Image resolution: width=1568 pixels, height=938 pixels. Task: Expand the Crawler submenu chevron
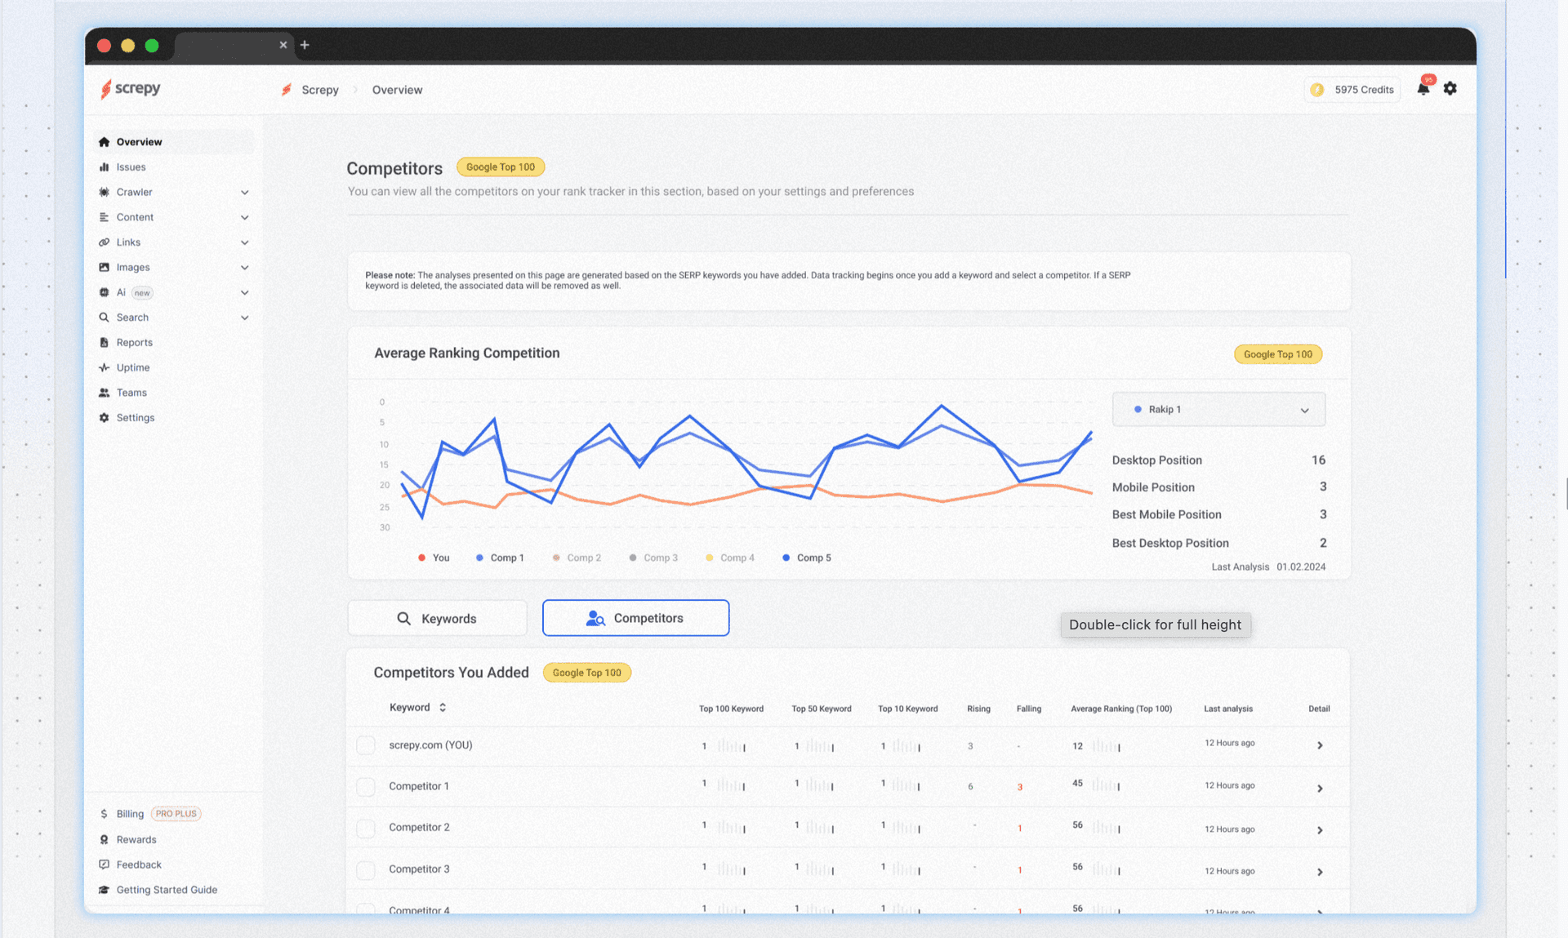[244, 193]
